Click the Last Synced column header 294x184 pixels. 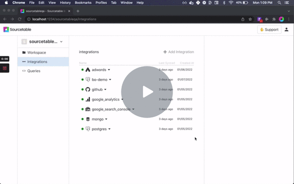click(x=167, y=63)
